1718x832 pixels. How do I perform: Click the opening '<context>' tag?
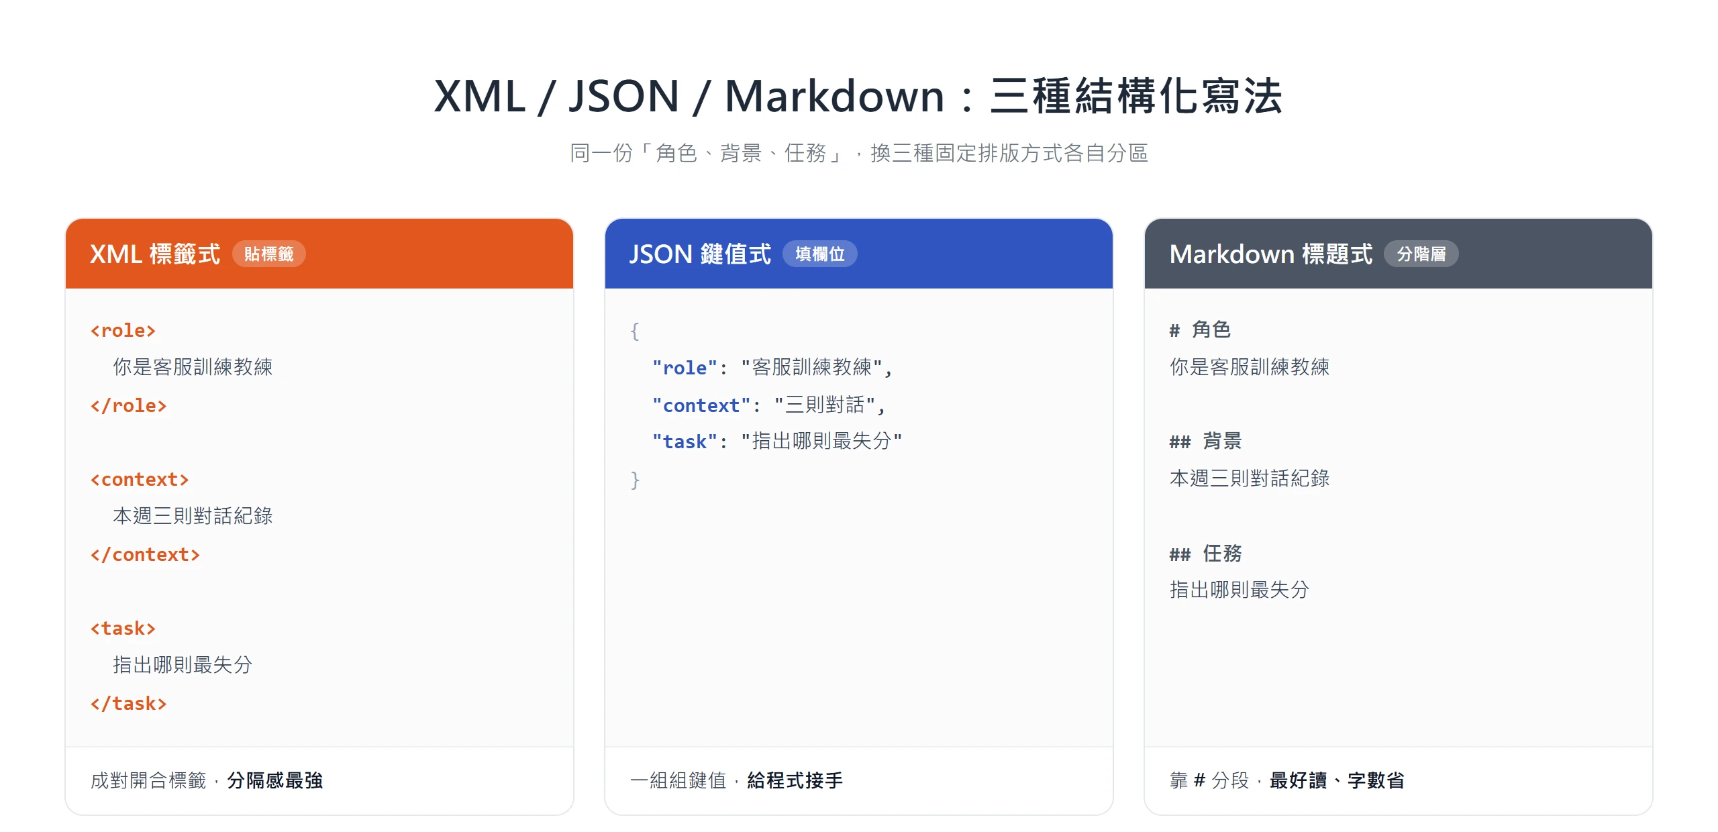140,480
